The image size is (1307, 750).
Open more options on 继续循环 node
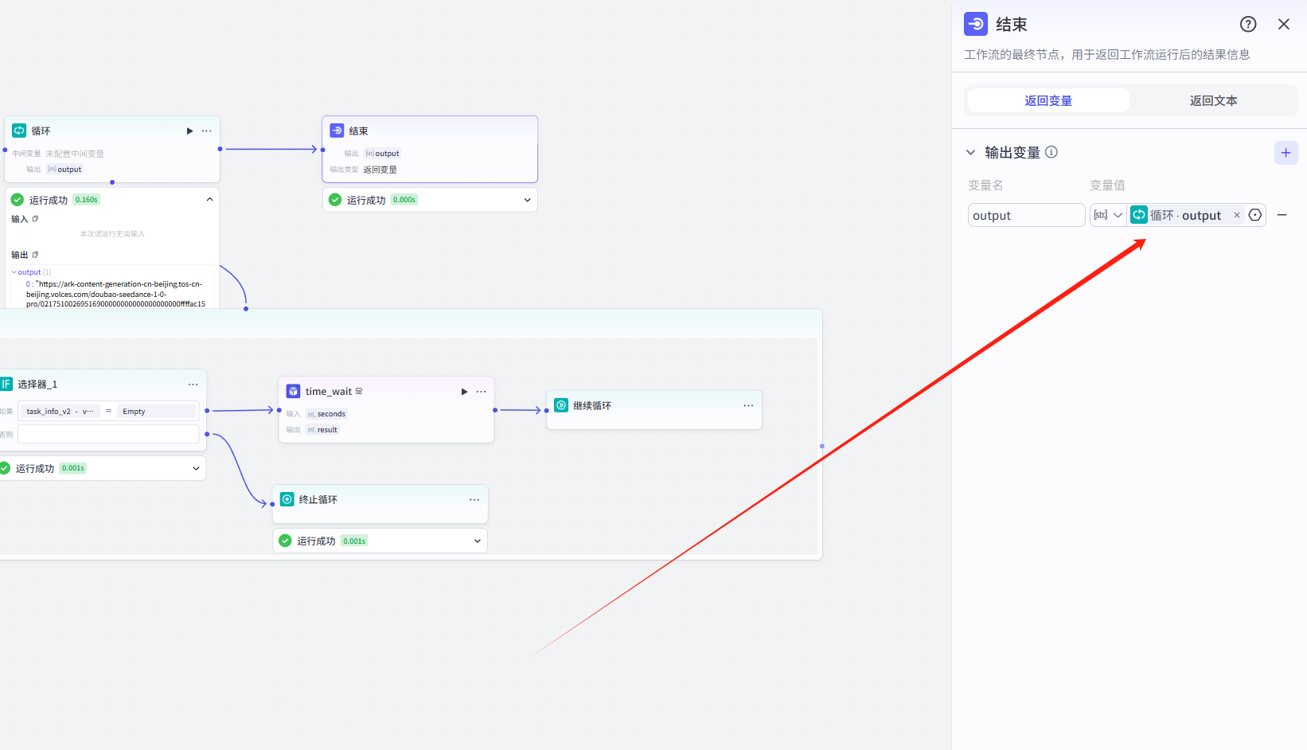coord(748,406)
